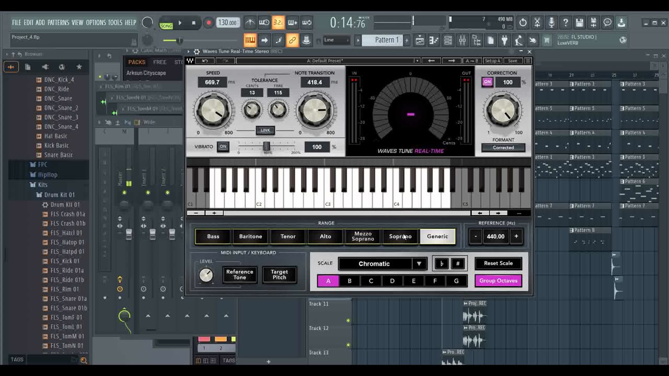Click the undo history icon
This screenshot has width=669, height=376.
pos(523,22)
